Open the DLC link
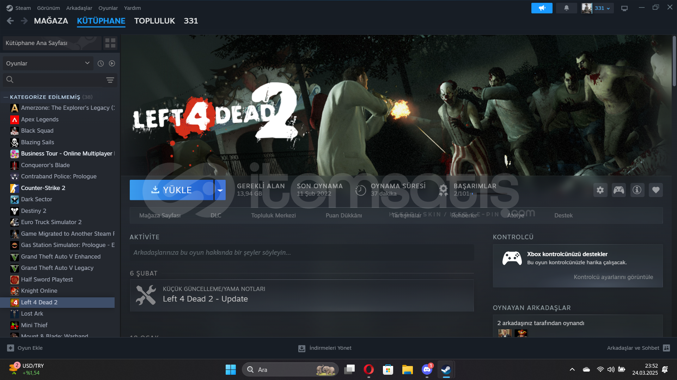Image resolution: width=677 pixels, height=380 pixels. point(216,215)
